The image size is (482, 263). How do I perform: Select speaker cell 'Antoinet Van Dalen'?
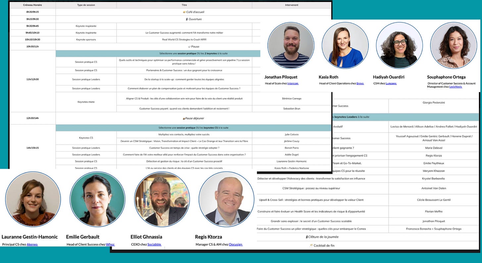[434, 188]
